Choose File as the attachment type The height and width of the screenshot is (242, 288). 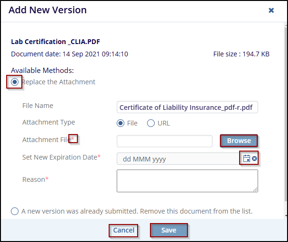pos(121,123)
